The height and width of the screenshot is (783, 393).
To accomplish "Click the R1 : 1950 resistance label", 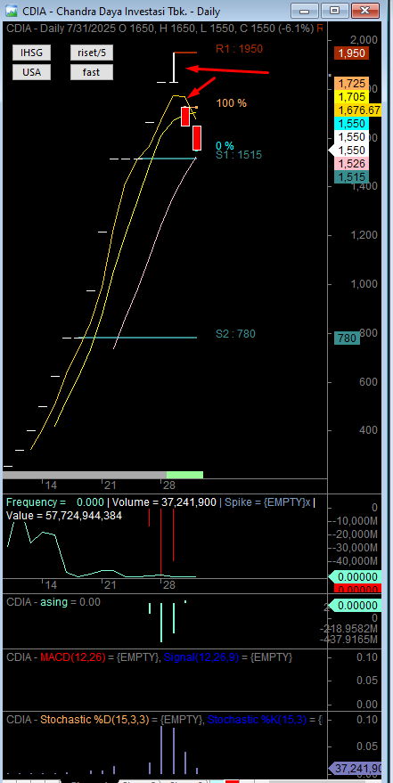I will click(239, 48).
